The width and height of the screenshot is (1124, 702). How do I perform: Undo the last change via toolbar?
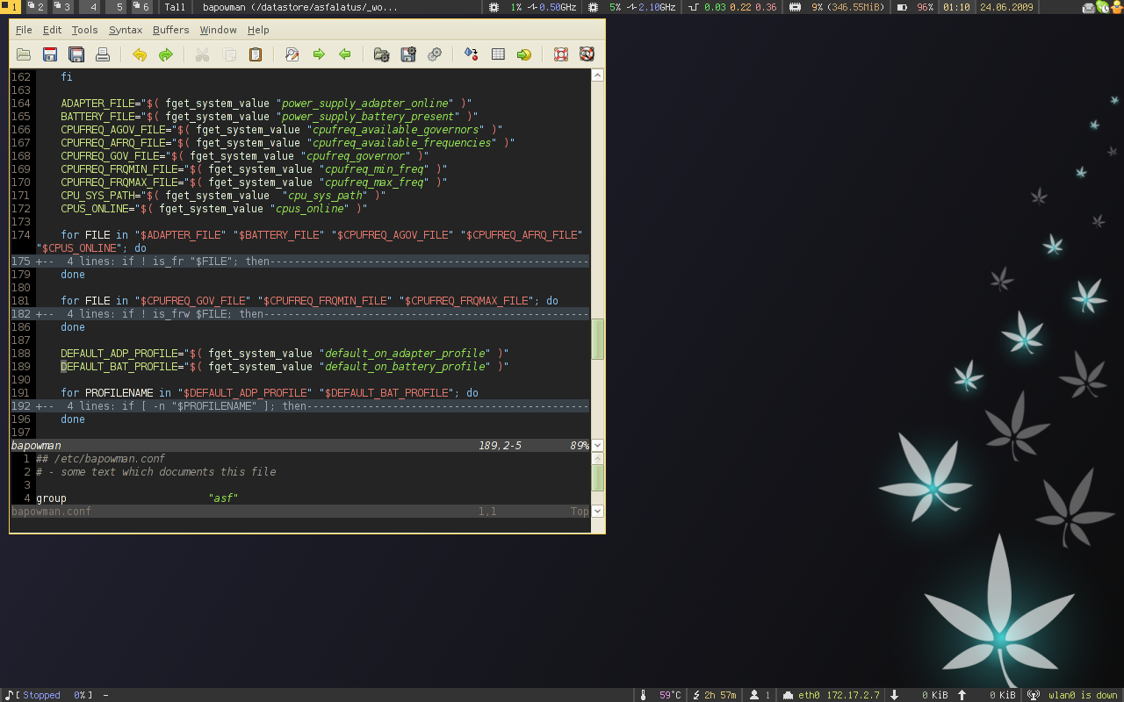point(140,54)
